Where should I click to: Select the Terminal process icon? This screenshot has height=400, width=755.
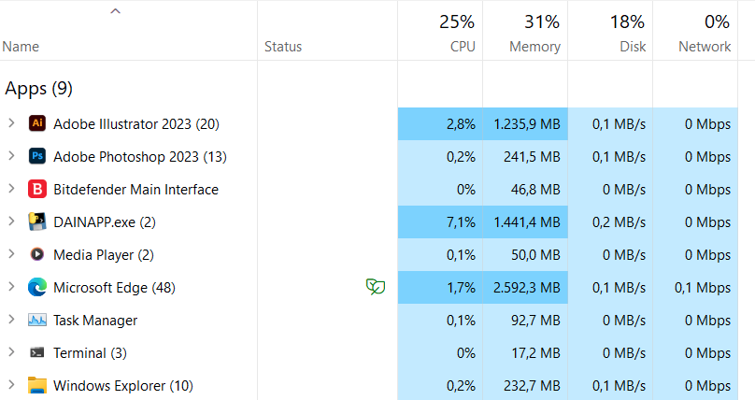[37, 352]
